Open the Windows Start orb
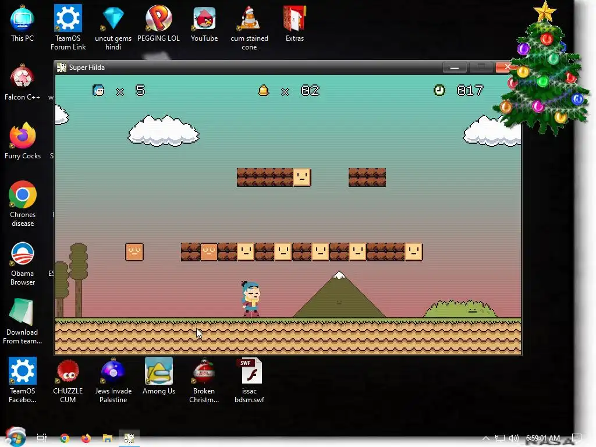 pos(16,437)
